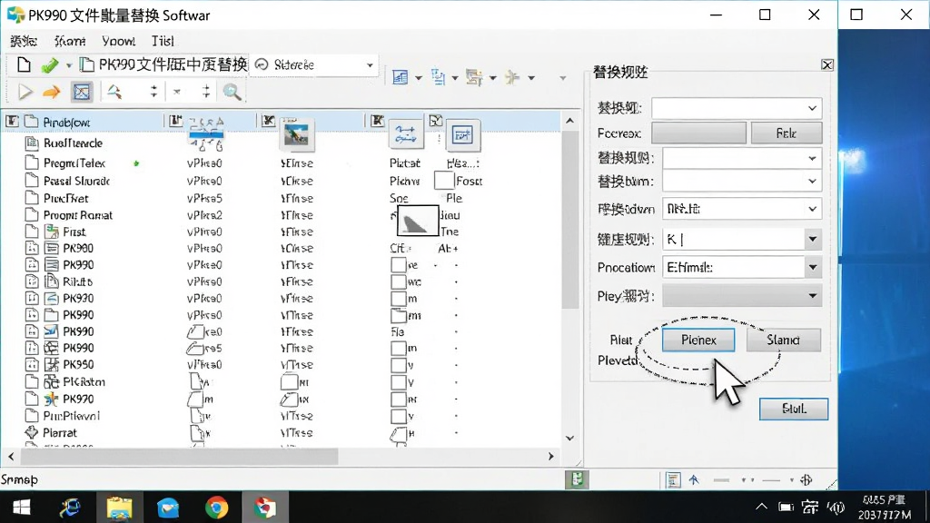Click the blue framed chart column icon
This screenshot has width=930, height=523.
pyautogui.click(x=462, y=135)
